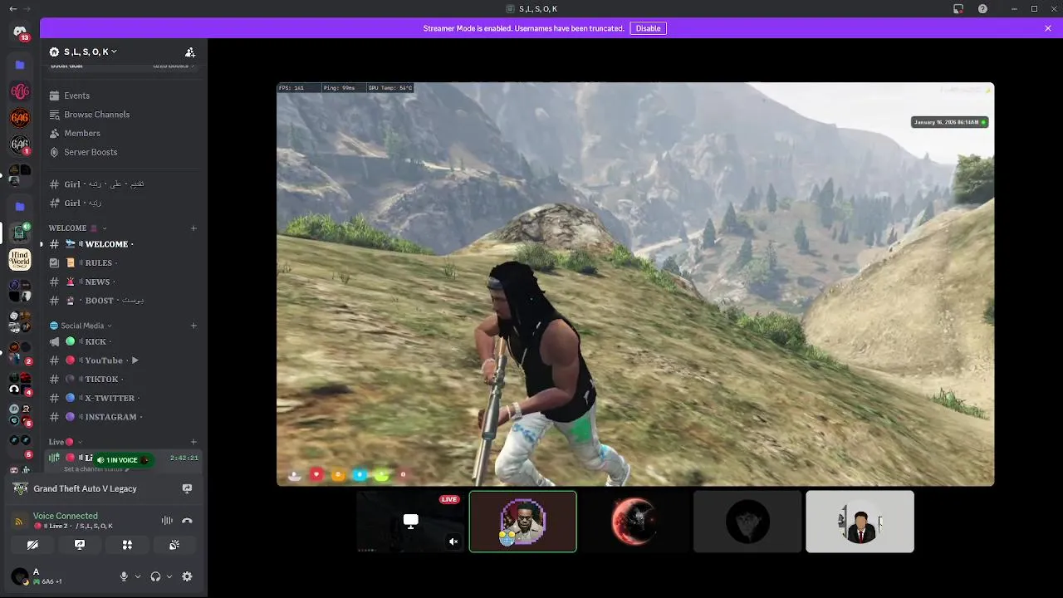Open the pink 6A6 script server icon
This screenshot has width=1063, height=598.
pyautogui.click(x=20, y=91)
